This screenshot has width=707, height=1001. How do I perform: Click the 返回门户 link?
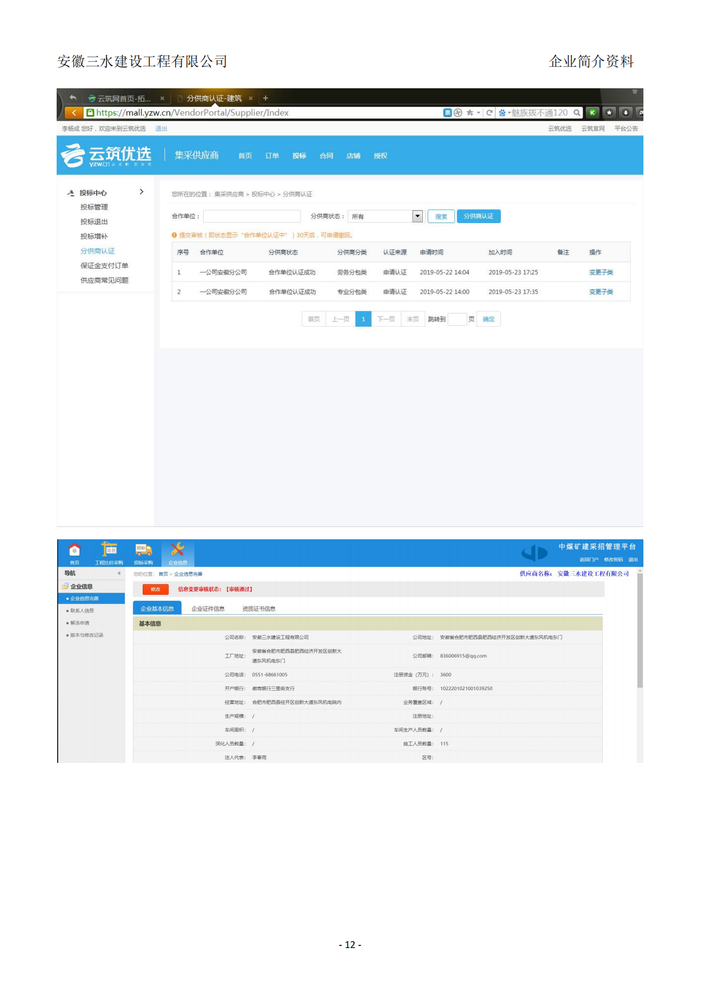pos(589,560)
